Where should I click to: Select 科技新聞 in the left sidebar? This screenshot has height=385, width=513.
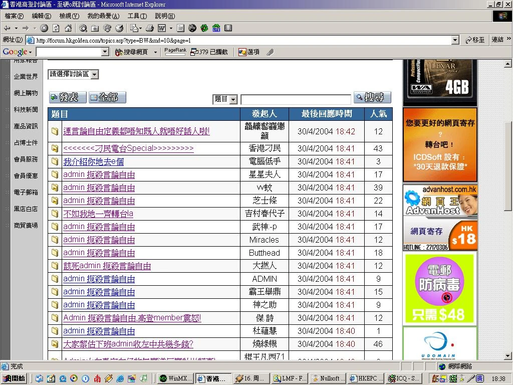pos(26,110)
